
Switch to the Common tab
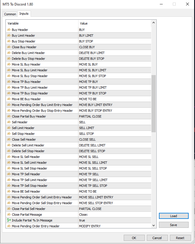click(10, 14)
